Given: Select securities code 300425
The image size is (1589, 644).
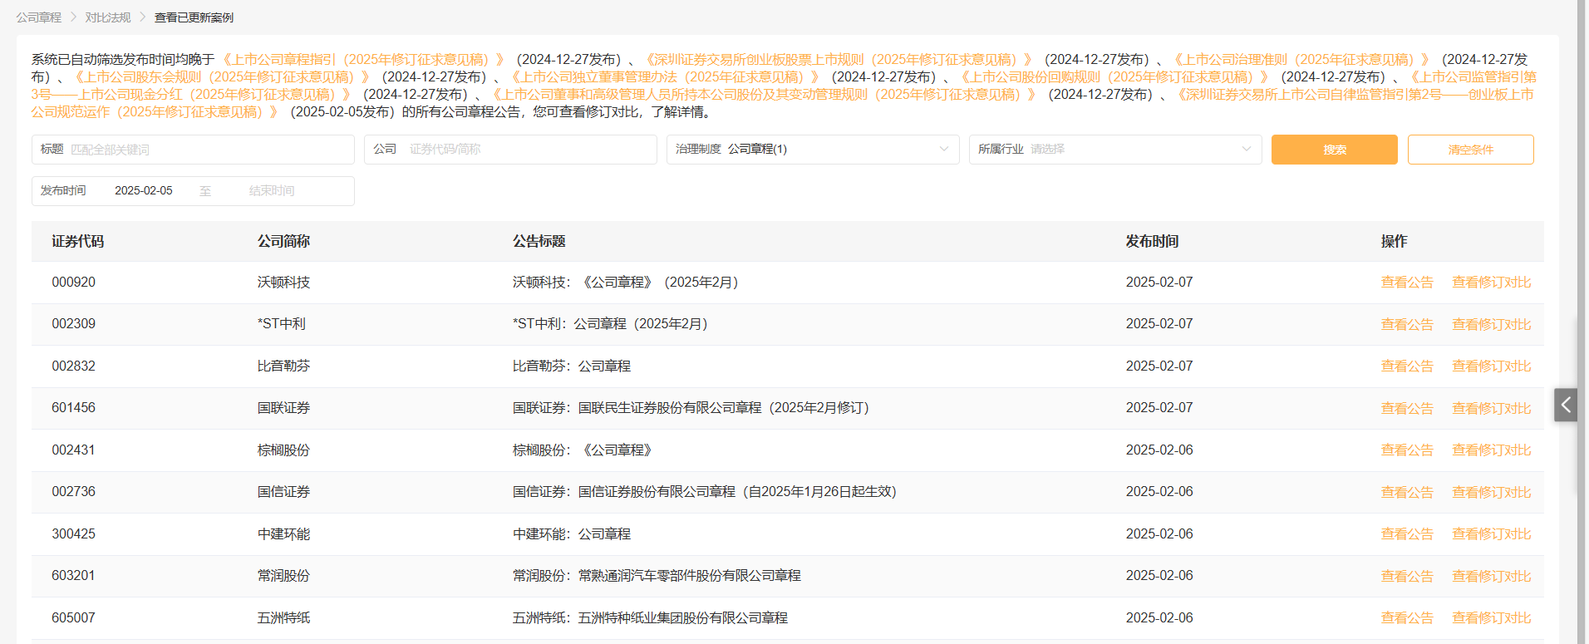Looking at the screenshot, I should point(74,534).
